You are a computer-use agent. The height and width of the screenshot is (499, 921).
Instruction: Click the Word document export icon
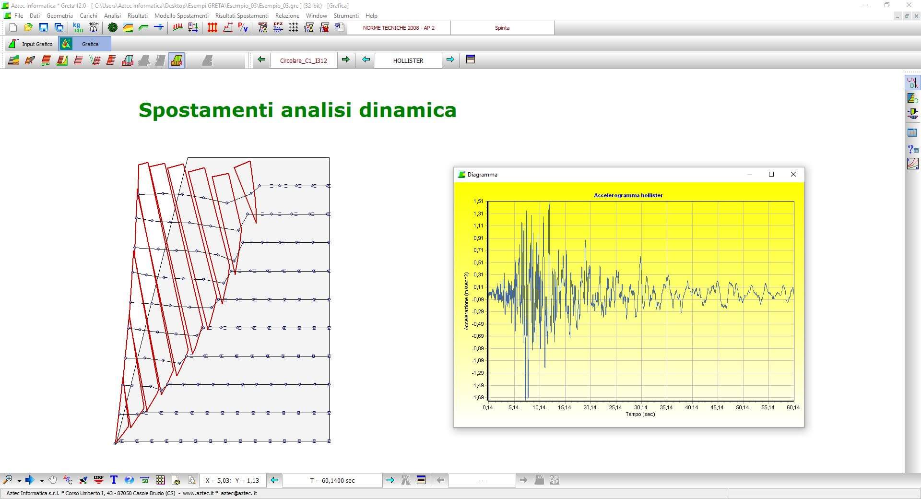(340, 28)
